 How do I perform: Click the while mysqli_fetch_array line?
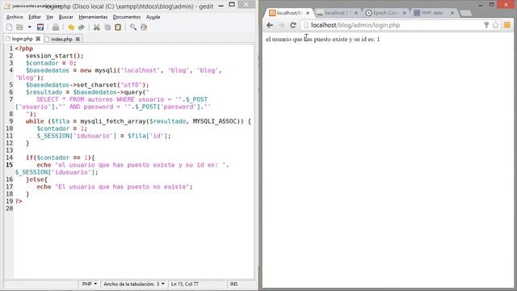pos(138,121)
